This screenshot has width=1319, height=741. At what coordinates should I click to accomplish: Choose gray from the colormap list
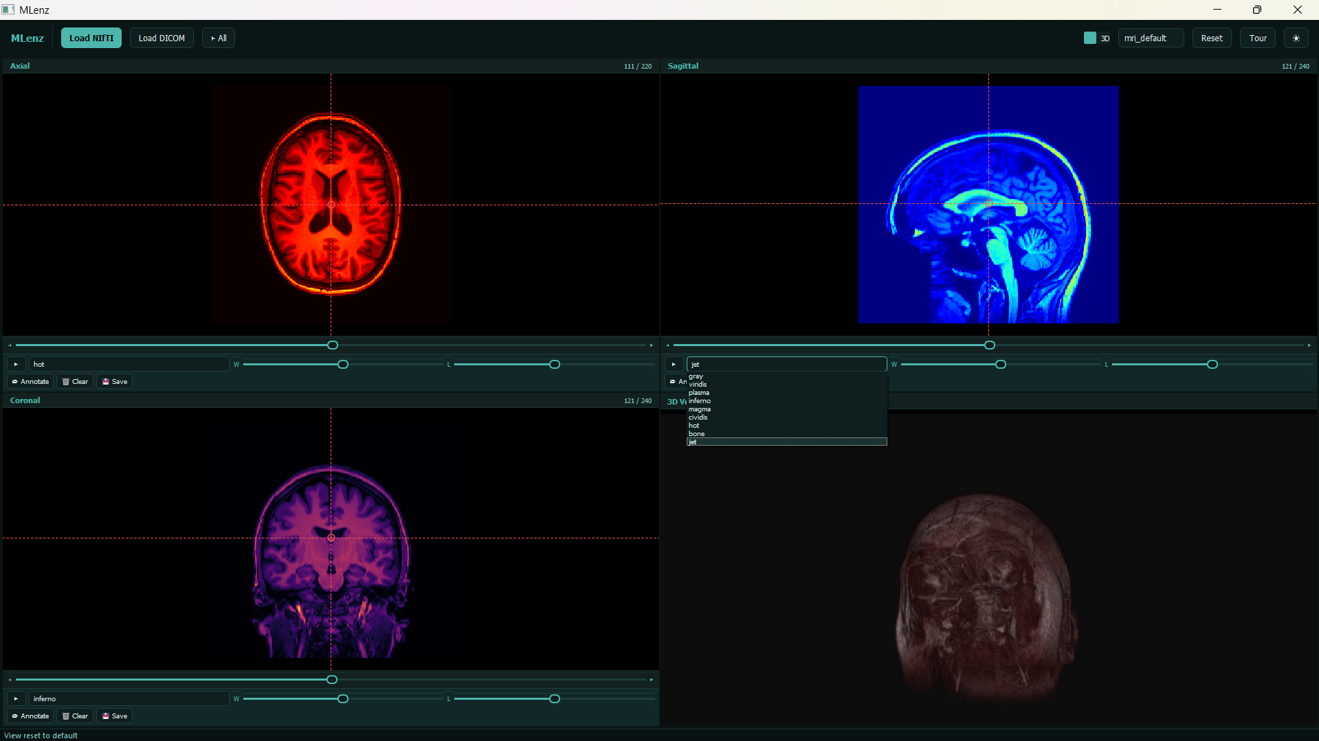coord(787,376)
